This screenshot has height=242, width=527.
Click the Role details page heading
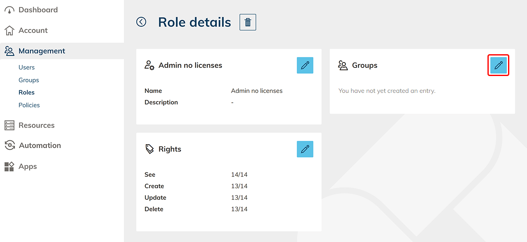coord(194,22)
